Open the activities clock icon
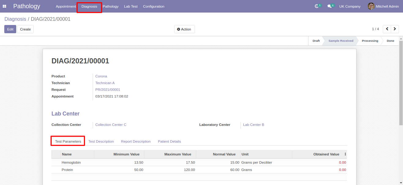This screenshot has width=403, height=185. tap(317, 6)
